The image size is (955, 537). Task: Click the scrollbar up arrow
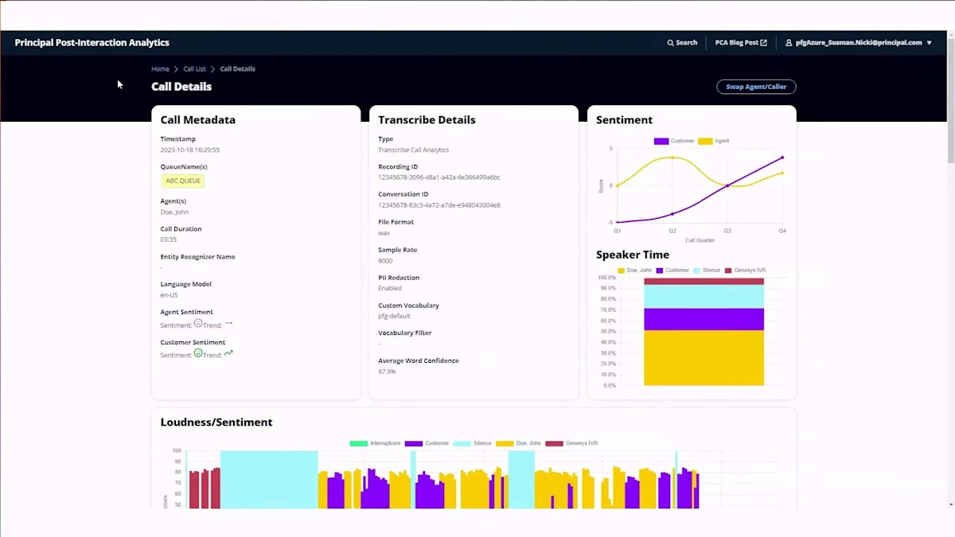(x=951, y=34)
